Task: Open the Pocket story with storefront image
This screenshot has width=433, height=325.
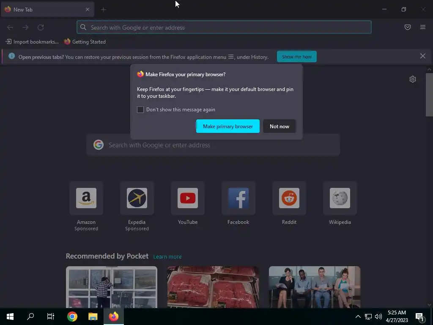Action: [112, 287]
